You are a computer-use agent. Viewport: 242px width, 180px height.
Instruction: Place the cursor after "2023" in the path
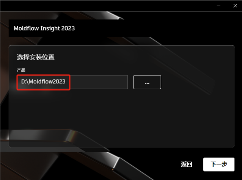pyautogui.click(x=66, y=81)
